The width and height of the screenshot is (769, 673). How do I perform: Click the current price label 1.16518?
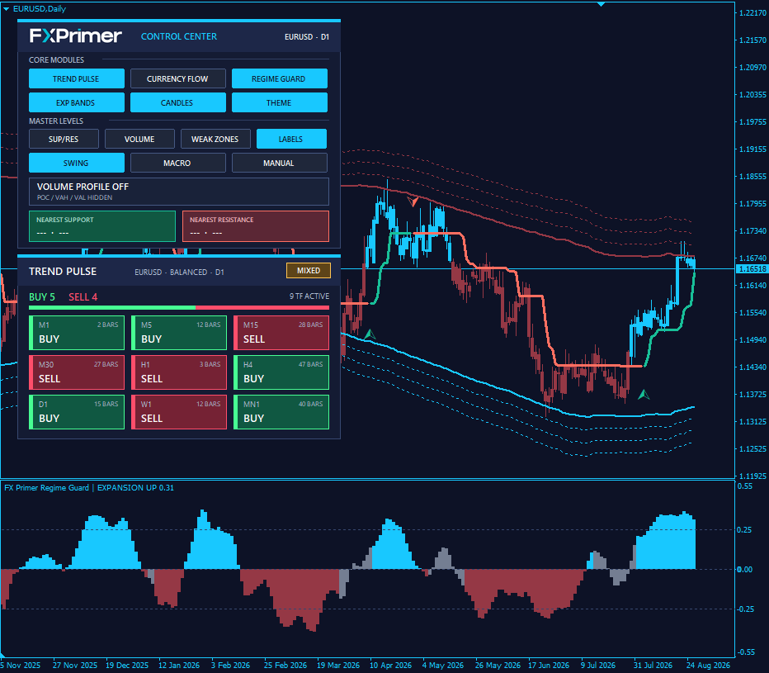pyautogui.click(x=752, y=269)
